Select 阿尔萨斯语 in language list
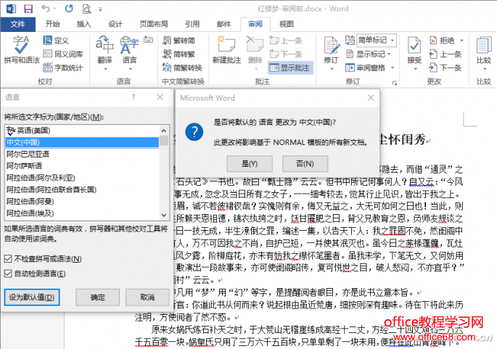The image size is (497, 349). [82, 165]
